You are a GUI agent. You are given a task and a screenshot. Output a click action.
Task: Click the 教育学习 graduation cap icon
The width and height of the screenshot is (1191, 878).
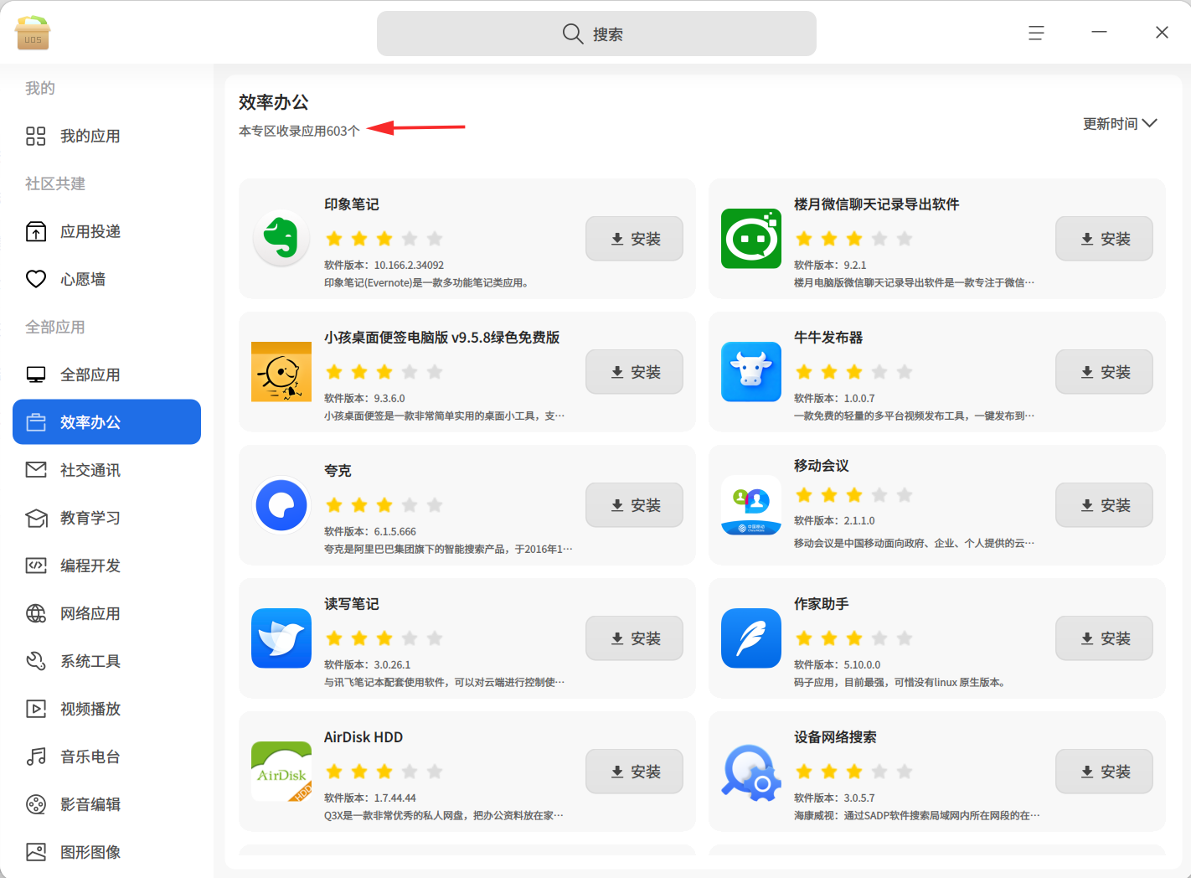[36, 518]
